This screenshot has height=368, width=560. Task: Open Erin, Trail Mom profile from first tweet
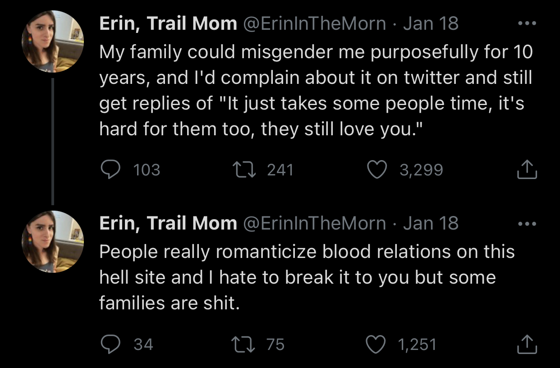[x=168, y=24]
